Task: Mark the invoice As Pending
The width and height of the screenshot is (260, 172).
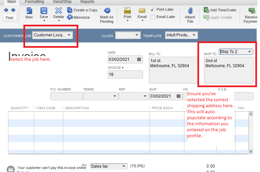Action: [x=107, y=15]
